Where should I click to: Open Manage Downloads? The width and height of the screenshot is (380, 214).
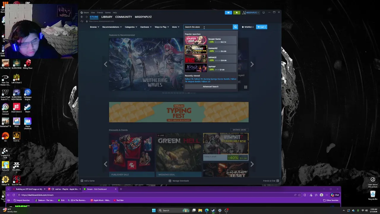[179, 181]
